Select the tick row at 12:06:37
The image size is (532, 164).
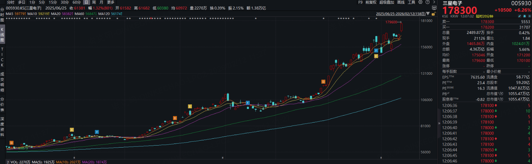coord(486,111)
